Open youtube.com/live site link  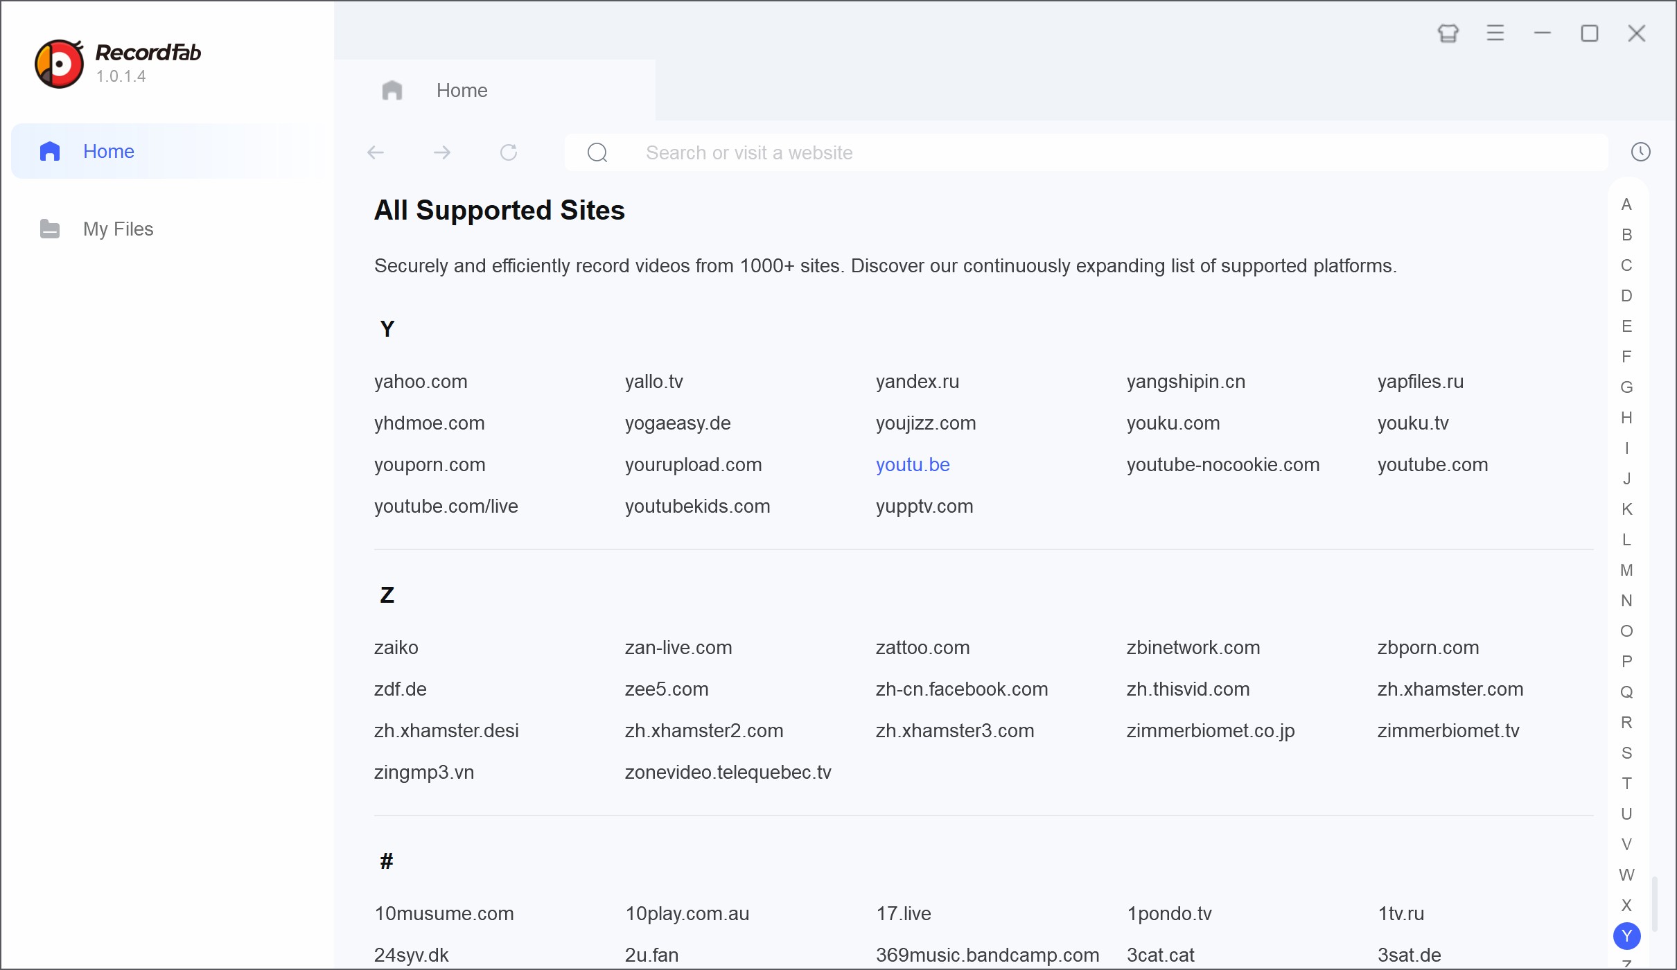click(x=446, y=506)
